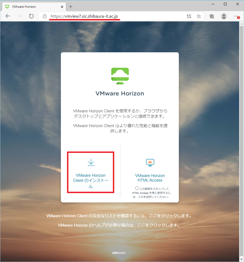Click VMware Horizon Client のインストール link
Image resolution: width=244 pixels, height=262 pixels.
tap(91, 181)
